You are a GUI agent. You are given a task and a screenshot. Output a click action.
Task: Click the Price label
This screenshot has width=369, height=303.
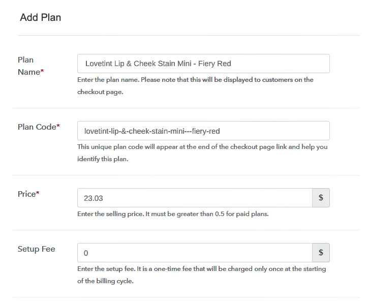click(28, 194)
